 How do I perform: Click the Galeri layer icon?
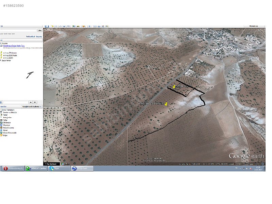coord(1,130)
